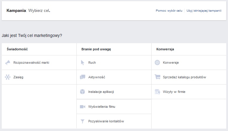
Task: Click the globe icon for Konwersje
Action: click(x=158, y=63)
